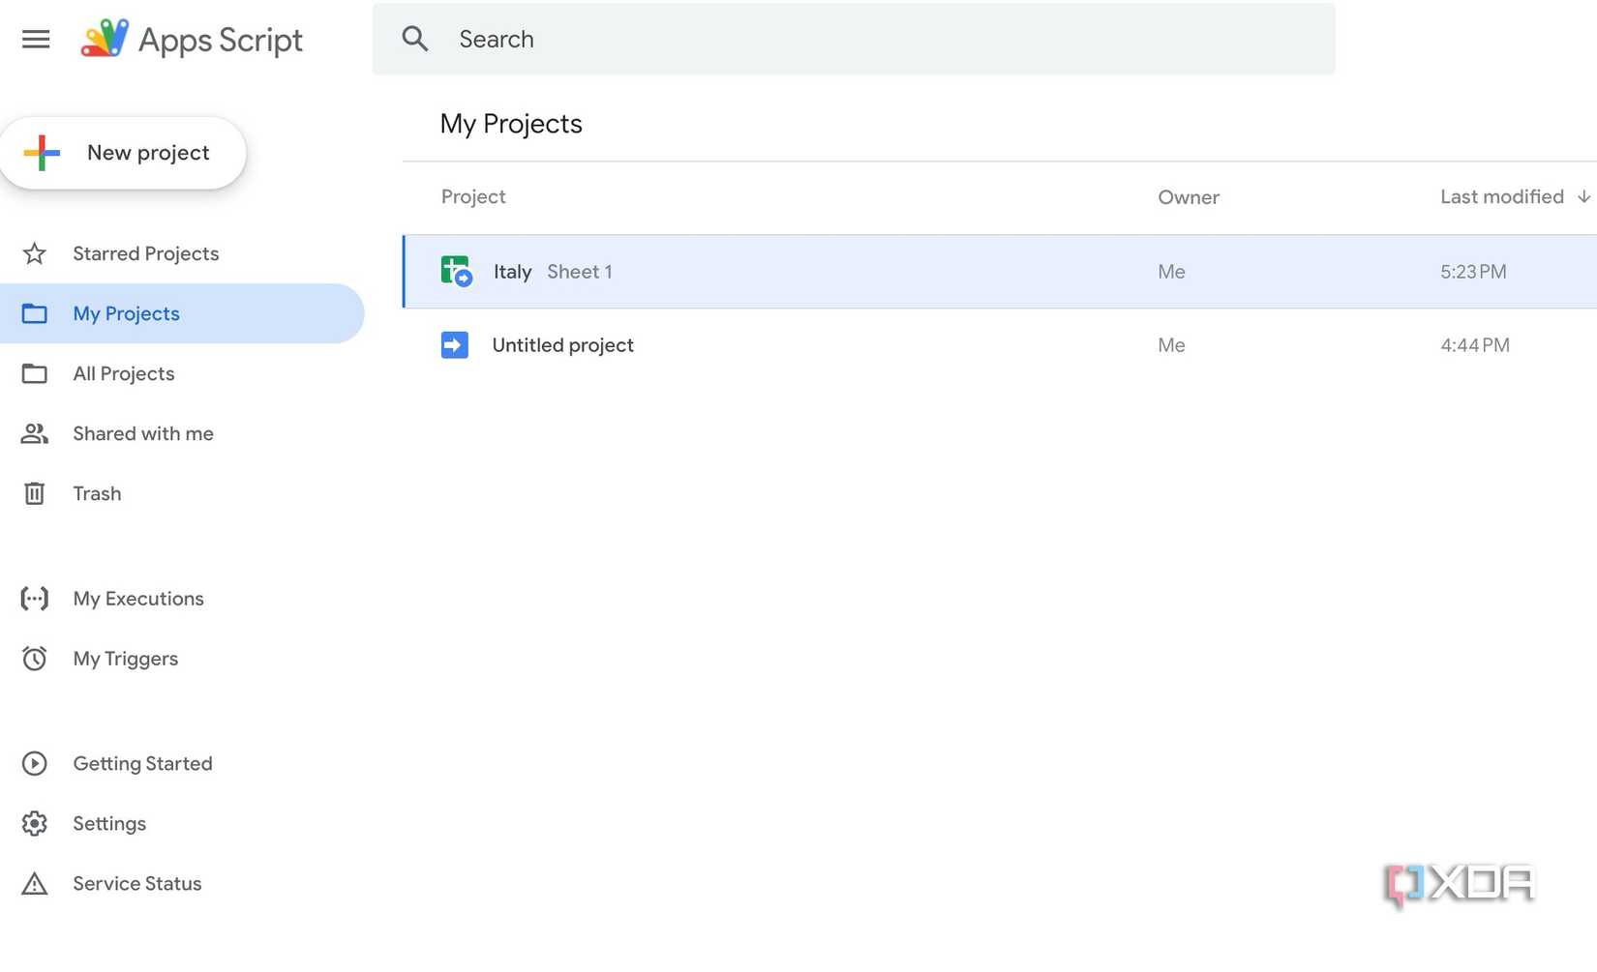Viewport: 1597px width, 972px height.
Task: Toggle the navigation drawer with the hamburger menu
Action: coord(36,39)
